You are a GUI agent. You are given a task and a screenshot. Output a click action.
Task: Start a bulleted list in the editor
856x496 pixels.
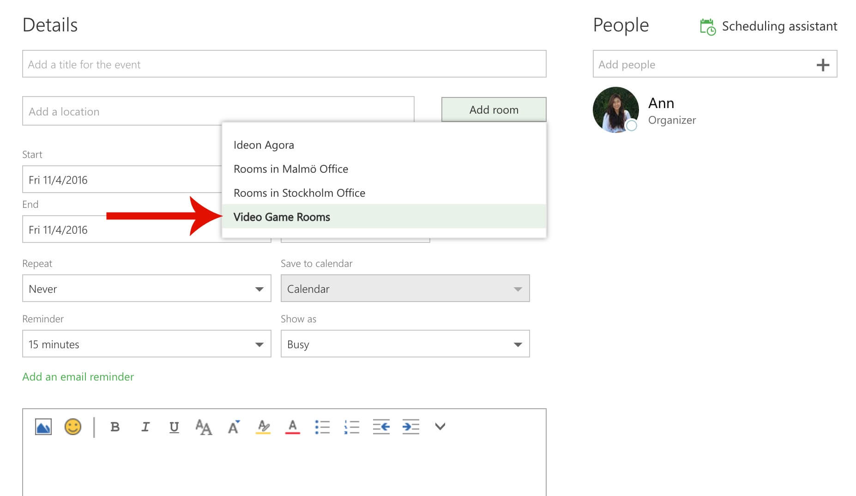click(322, 427)
